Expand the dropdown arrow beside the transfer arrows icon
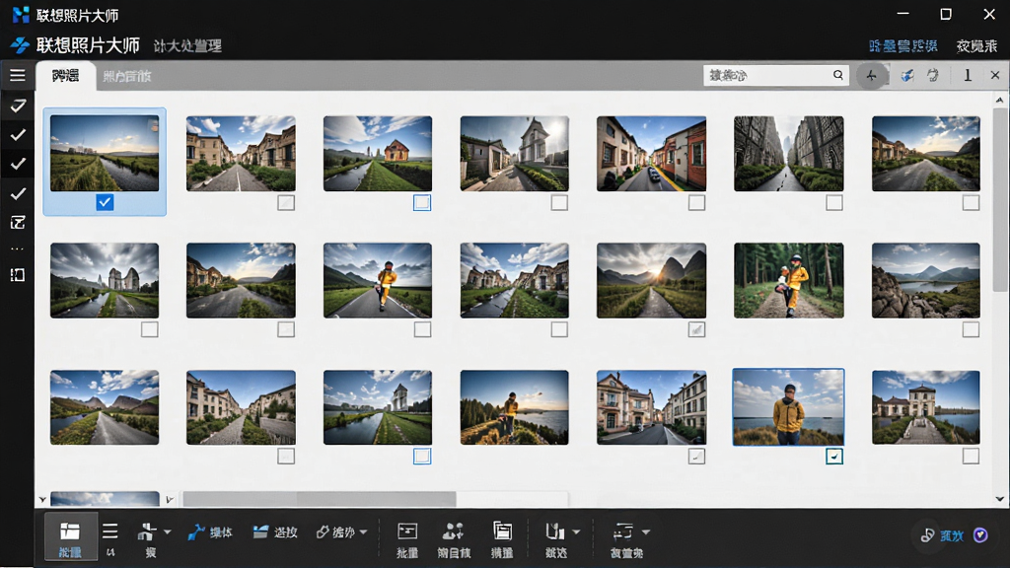 [x=645, y=532]
